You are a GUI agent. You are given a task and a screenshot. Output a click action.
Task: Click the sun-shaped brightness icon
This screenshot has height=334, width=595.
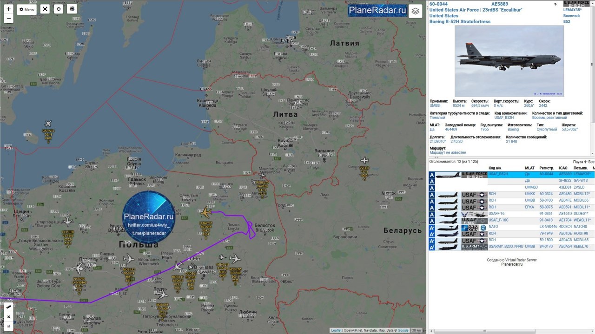[x=72, y=9]
